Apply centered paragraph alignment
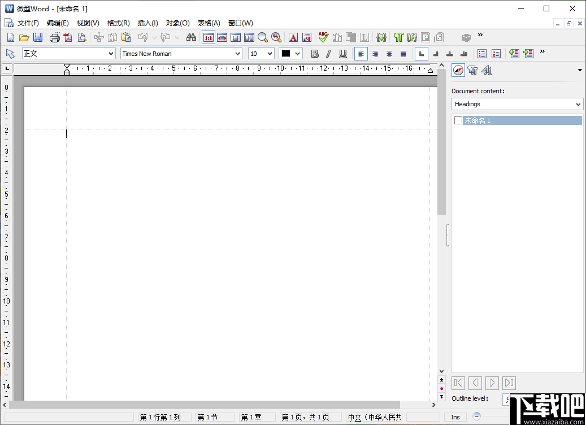 [375, 53]
